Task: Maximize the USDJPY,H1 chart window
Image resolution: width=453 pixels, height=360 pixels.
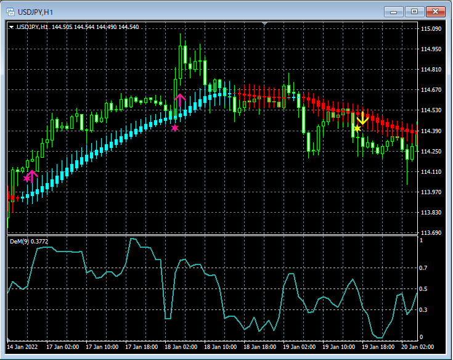Action: point(414,11)
